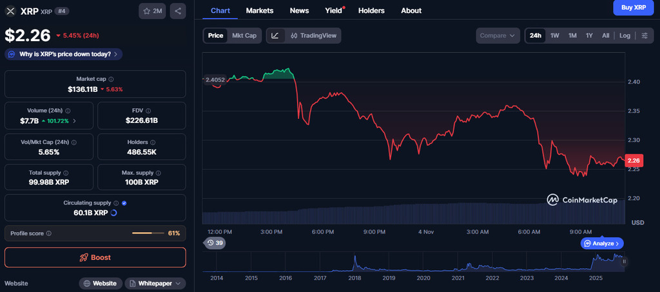Image resolution: width=660 pixels, height=292 pixels.
Task: Click the info icon beside Profile score
Action: (49, 233)
